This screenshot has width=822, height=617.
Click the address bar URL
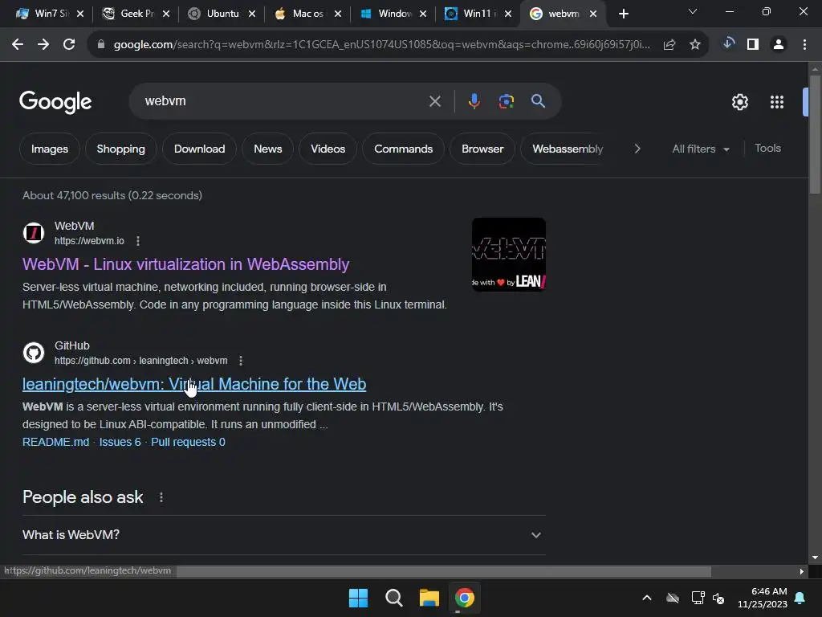(x=381, y=45)
